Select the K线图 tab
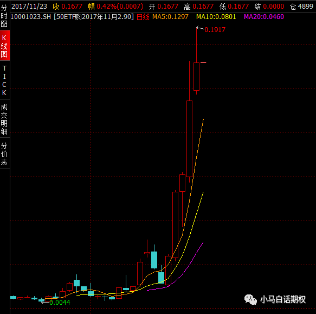Image resolution: width=316 pixels, height=314 pixels. pyautogui.click(x=4, y=46)
